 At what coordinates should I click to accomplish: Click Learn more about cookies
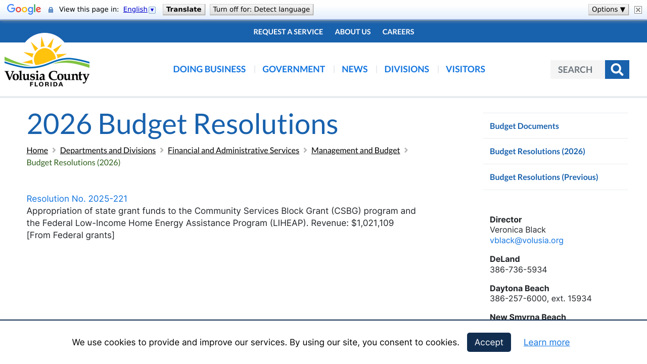click(546, 342)
